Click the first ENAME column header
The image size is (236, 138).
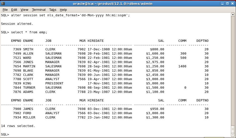click(28, 41)
